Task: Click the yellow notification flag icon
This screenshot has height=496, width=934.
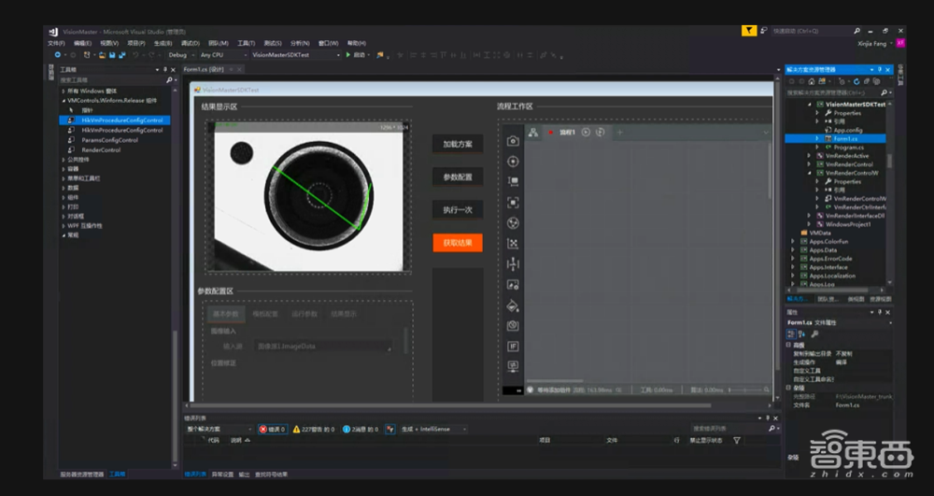Action: (x=748, y=31)
